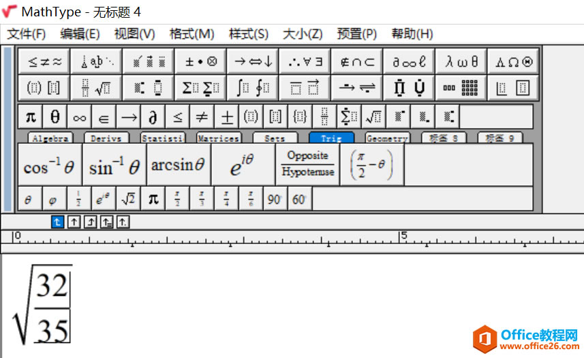Open the 视图(V) menu
This screenshot has height=358, width=584.
[x=134, y=34]
